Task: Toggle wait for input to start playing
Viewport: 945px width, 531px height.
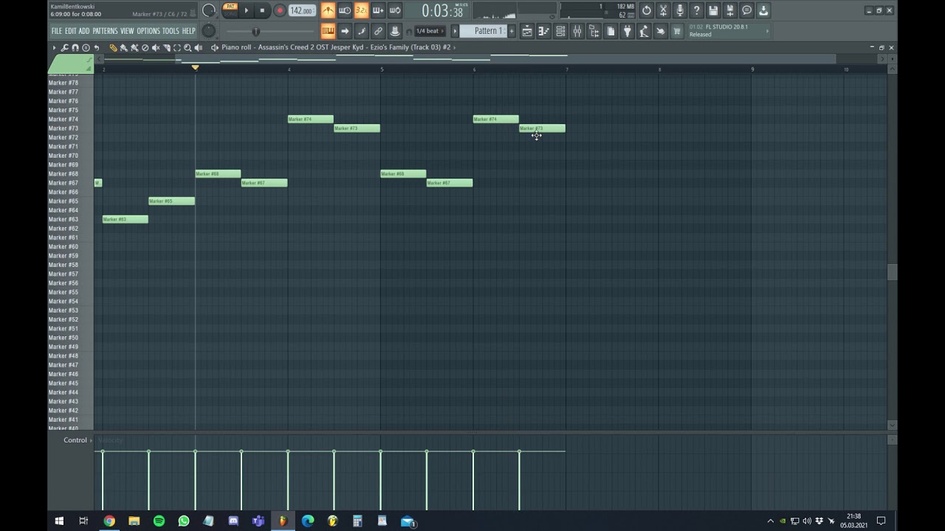Action: tap(345, 10)
